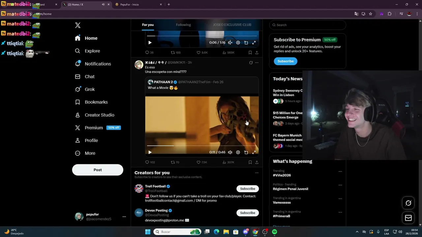The width and height of the screenshot is (422, 237).
Task: Open Notifications in sidebar
Action: point(93,64)
